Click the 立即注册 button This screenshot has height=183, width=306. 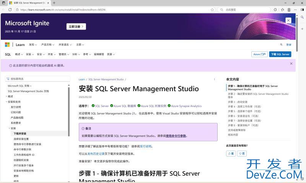76,26
